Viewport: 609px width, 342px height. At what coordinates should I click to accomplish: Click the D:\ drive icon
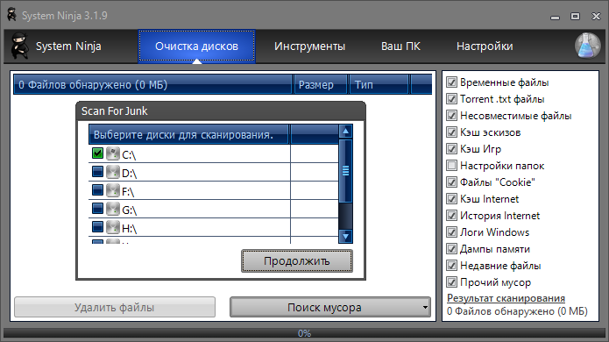[x=113, y=172]
